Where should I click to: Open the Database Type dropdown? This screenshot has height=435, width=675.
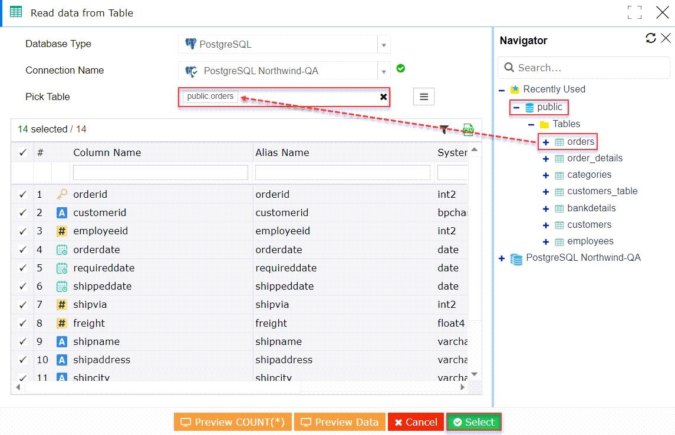coord(384,44)
